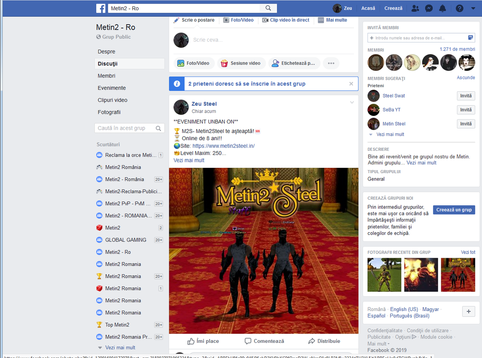Screen dimensions: 482x358
Task: Expand post with Vezi mai mult
Action: click(x=189, y=160)
